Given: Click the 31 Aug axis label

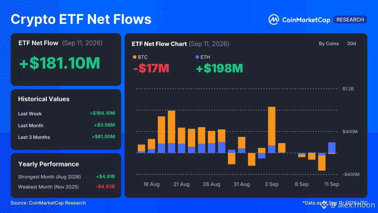Looking at the screenshot, I should 241,184.
